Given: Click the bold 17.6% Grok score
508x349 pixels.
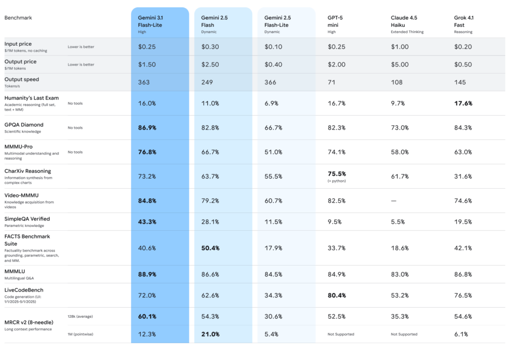Looking at the screenshot, I should tap(463, 103).
